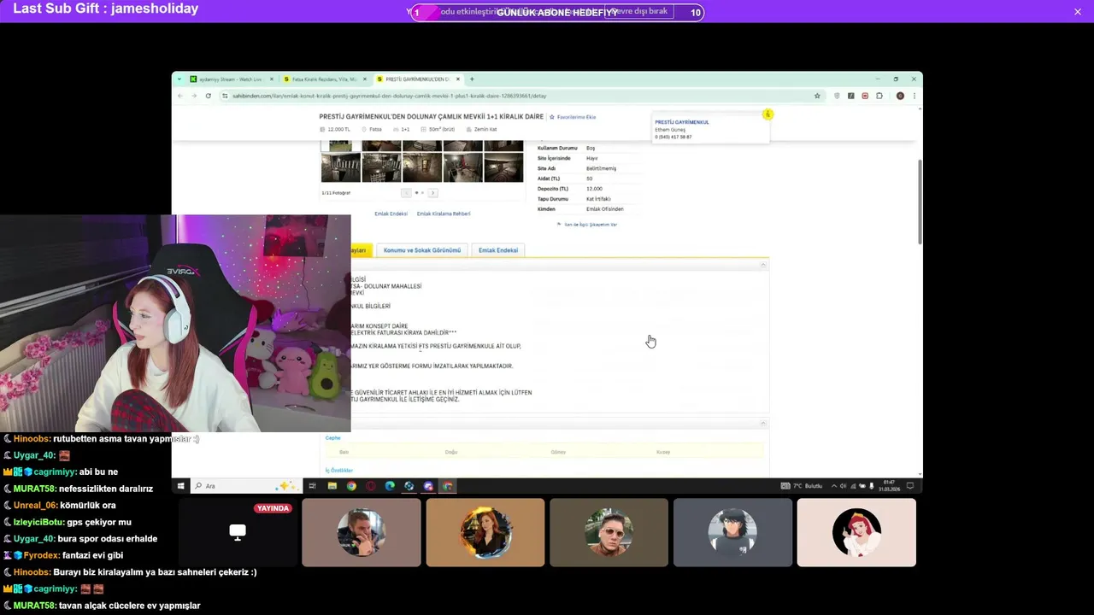Show the previous listing photo

[407, 193]
